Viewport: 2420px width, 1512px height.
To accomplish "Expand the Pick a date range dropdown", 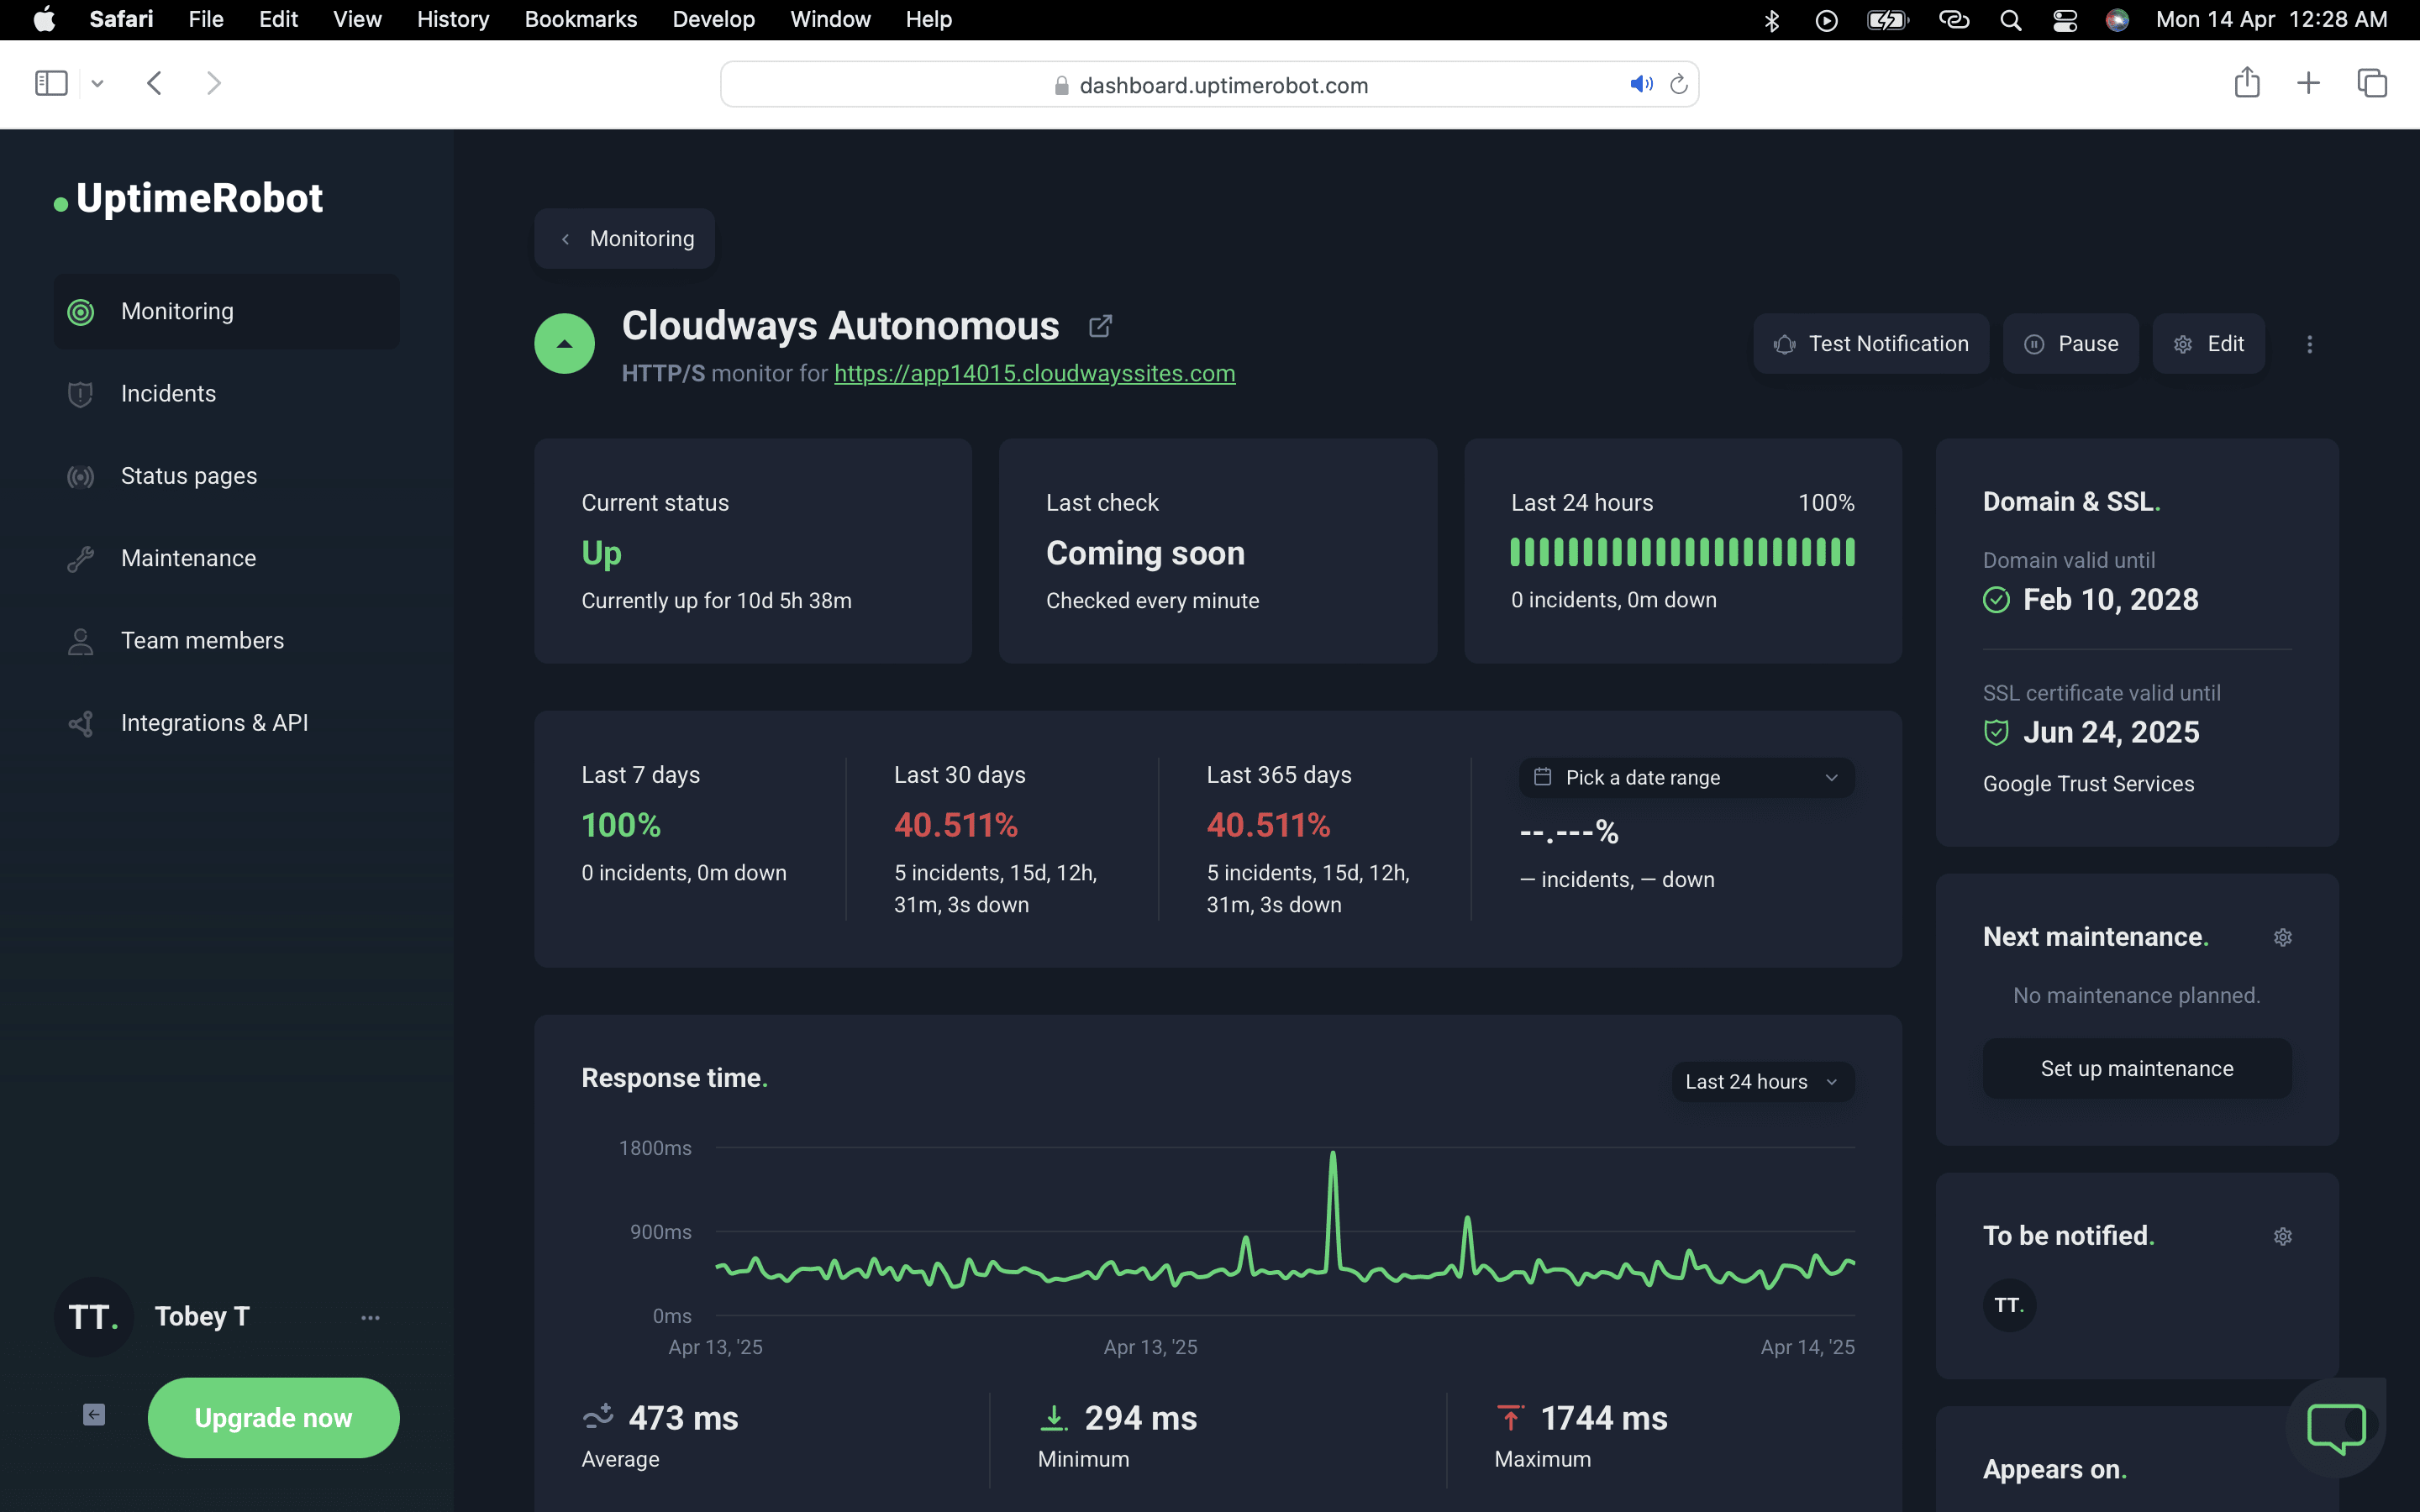I will (x=1686, y=777).
